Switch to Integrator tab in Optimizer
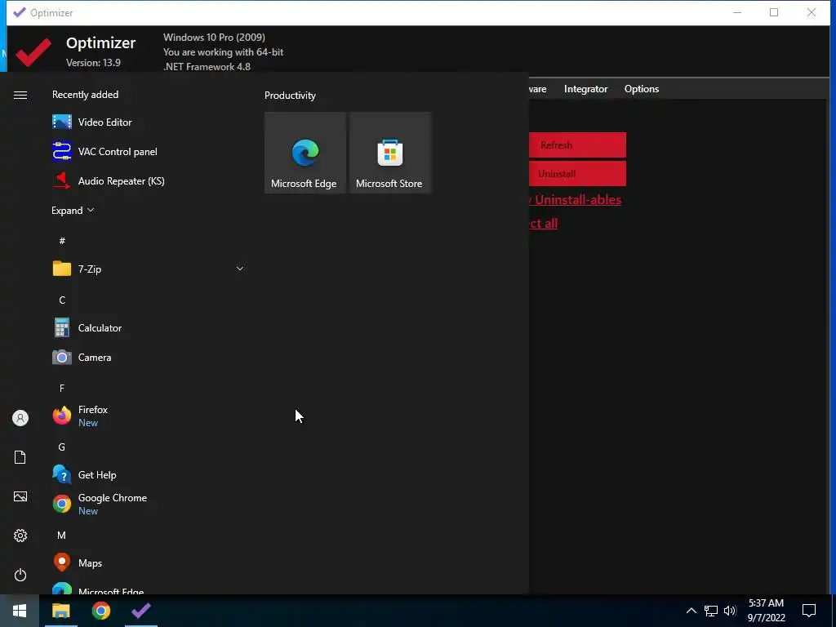 tap(585, 89)
